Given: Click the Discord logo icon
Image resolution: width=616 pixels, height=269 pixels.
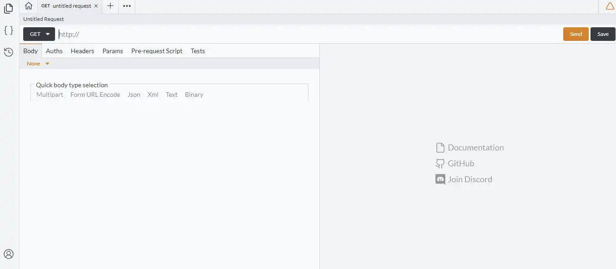Looking at the screenshot, I should click(440, 179).
